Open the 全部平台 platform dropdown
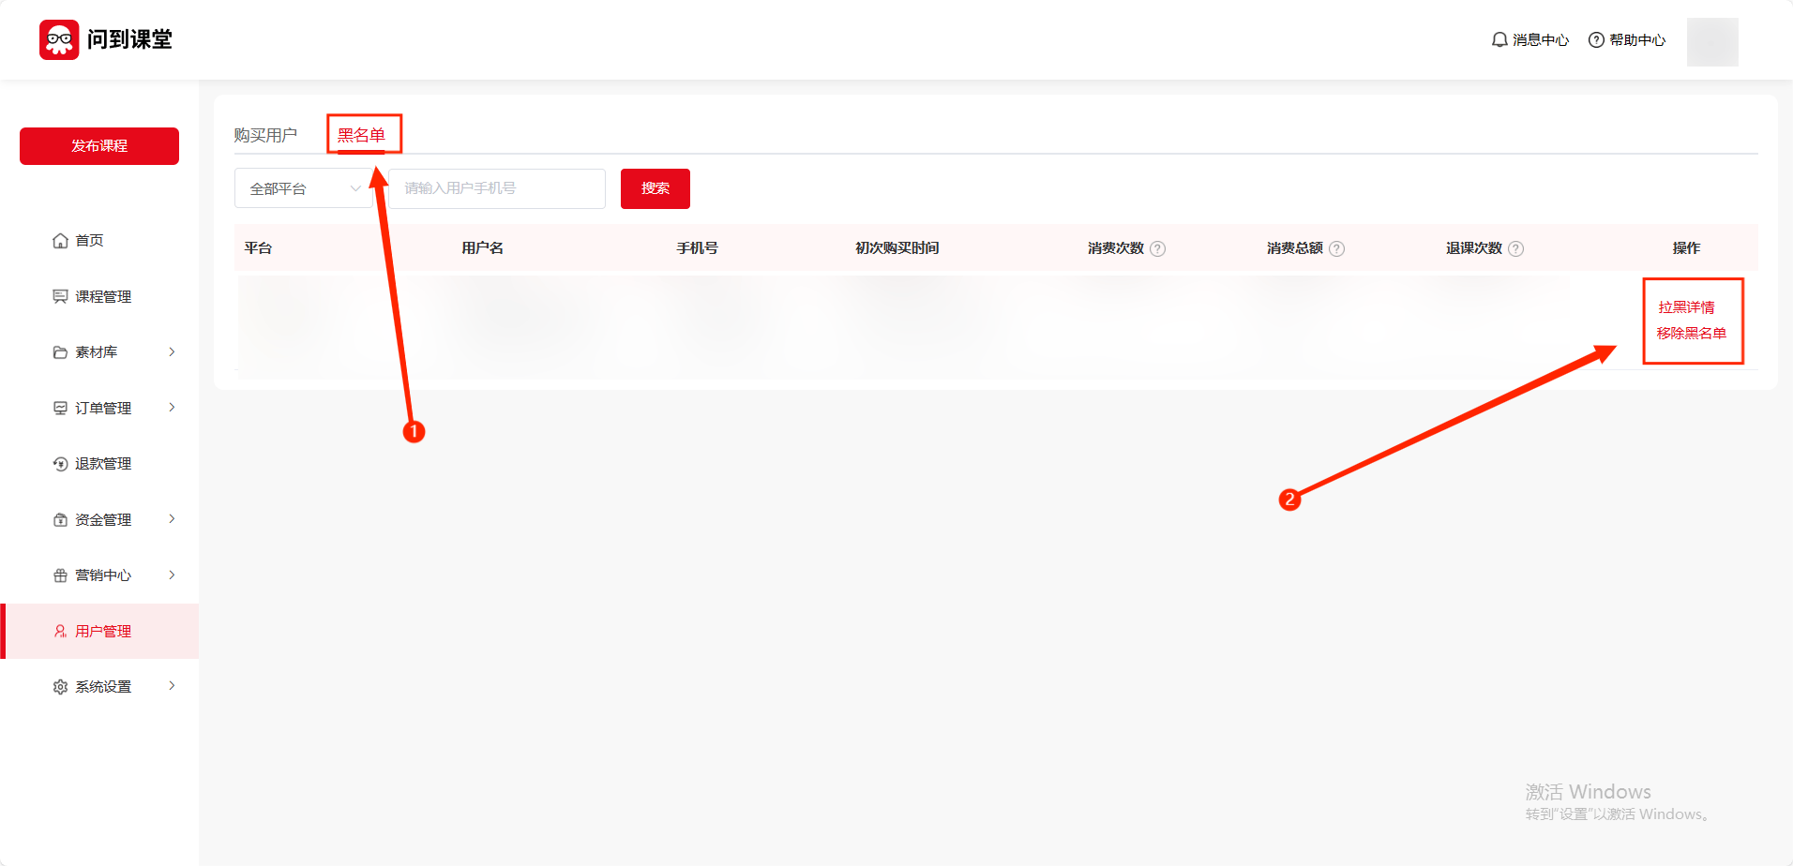1793x866 pixels. [304, 188]
